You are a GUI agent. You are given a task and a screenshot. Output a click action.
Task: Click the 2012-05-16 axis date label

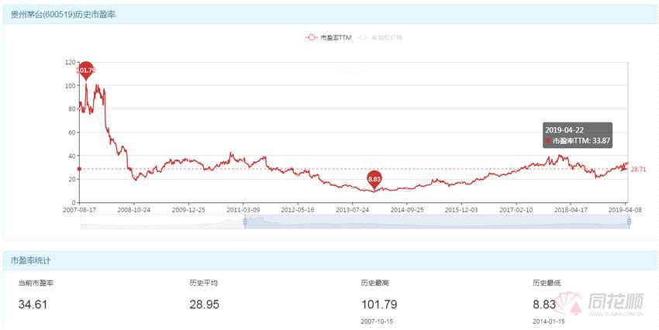pos(298,208)
